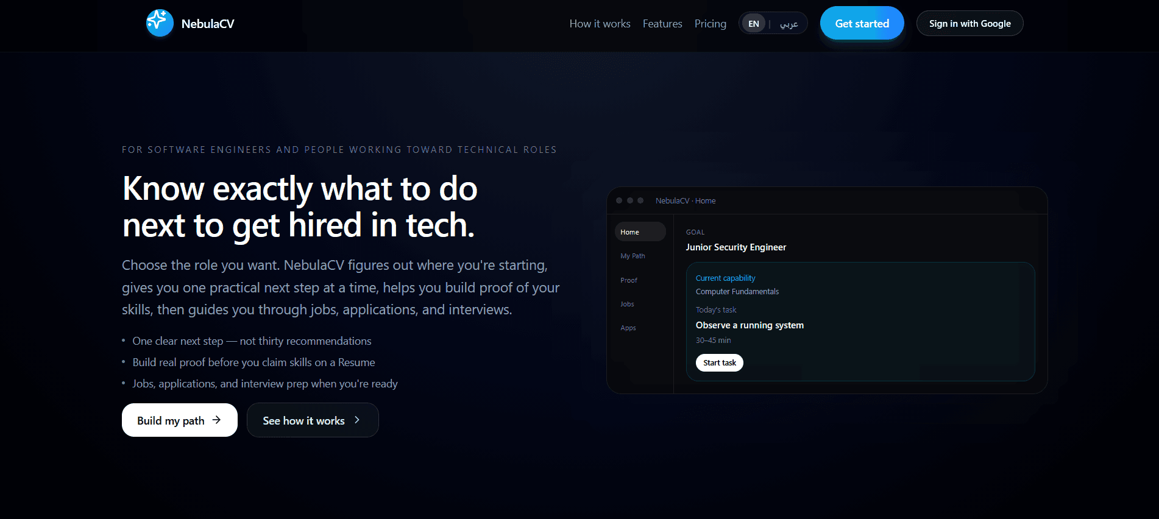Click the 'Junior Security Engineer' goal text
Image resolution: width=1159 pixels, height=519 pixels.
(736, 247)
